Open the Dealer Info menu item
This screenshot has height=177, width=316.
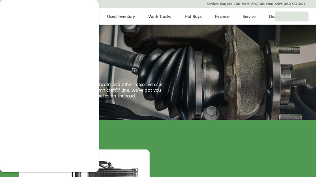point(279,17)
